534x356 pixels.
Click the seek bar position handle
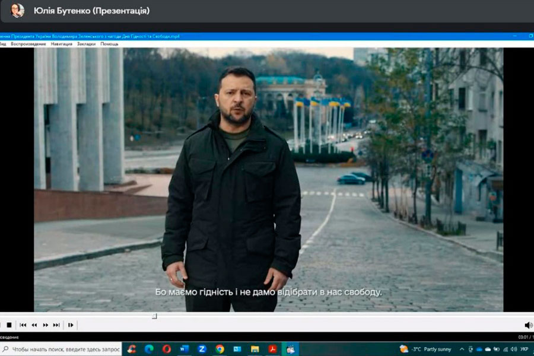pyautogui.click(x=154, y=316)
